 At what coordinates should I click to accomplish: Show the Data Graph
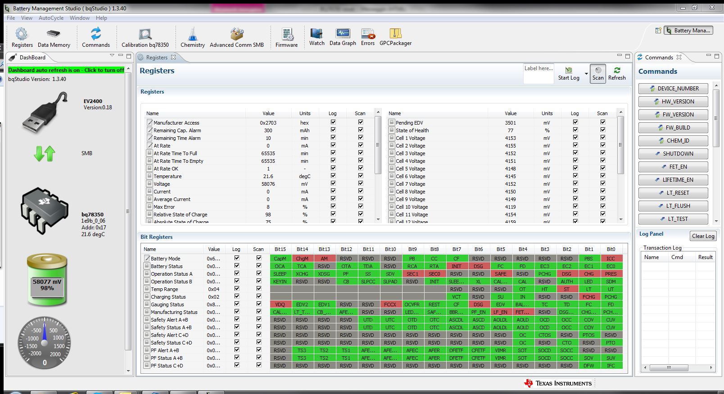(343, 37)
